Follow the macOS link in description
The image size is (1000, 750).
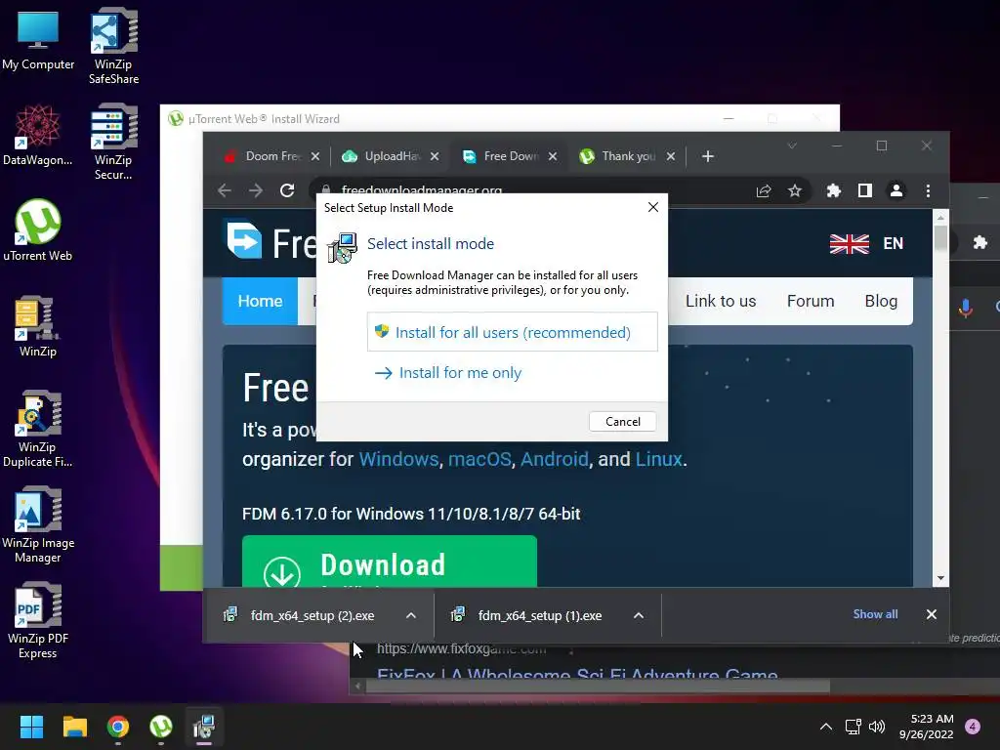point(479,459)
